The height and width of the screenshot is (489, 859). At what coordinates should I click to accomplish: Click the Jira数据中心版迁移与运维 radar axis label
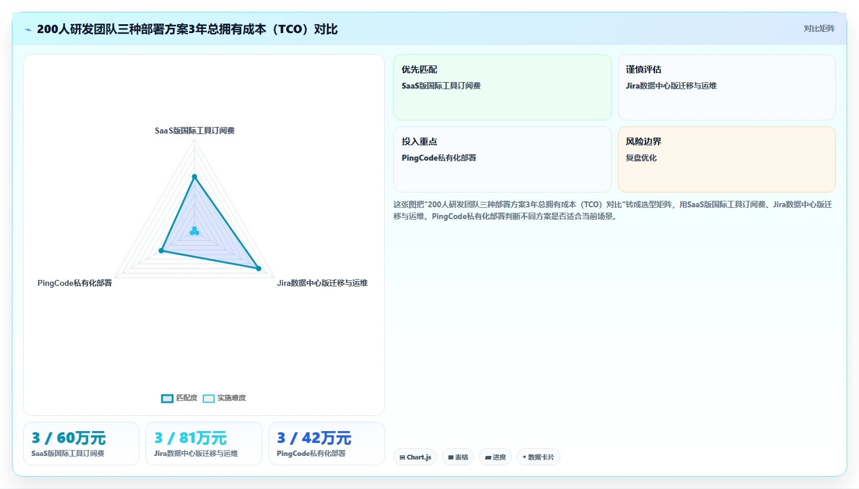point(322,283)
